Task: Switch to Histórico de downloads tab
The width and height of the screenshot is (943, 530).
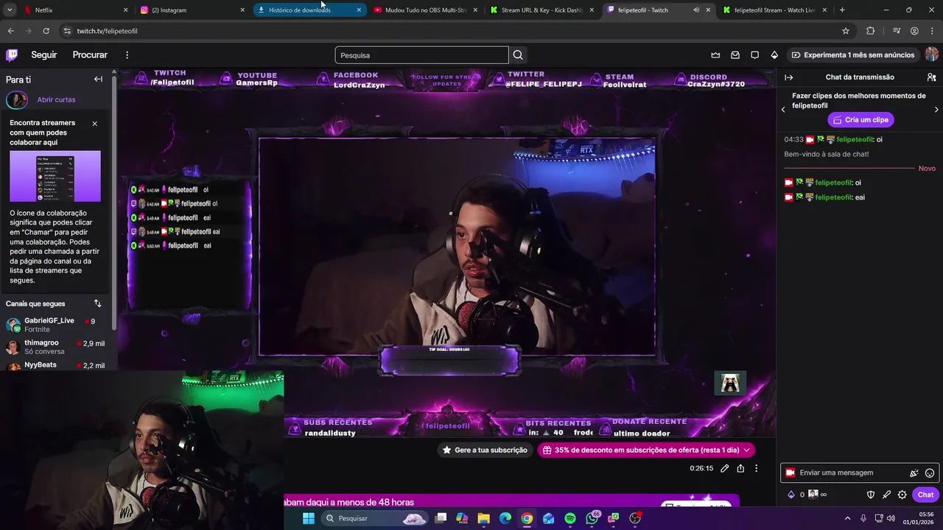Action: coord(309,10)
